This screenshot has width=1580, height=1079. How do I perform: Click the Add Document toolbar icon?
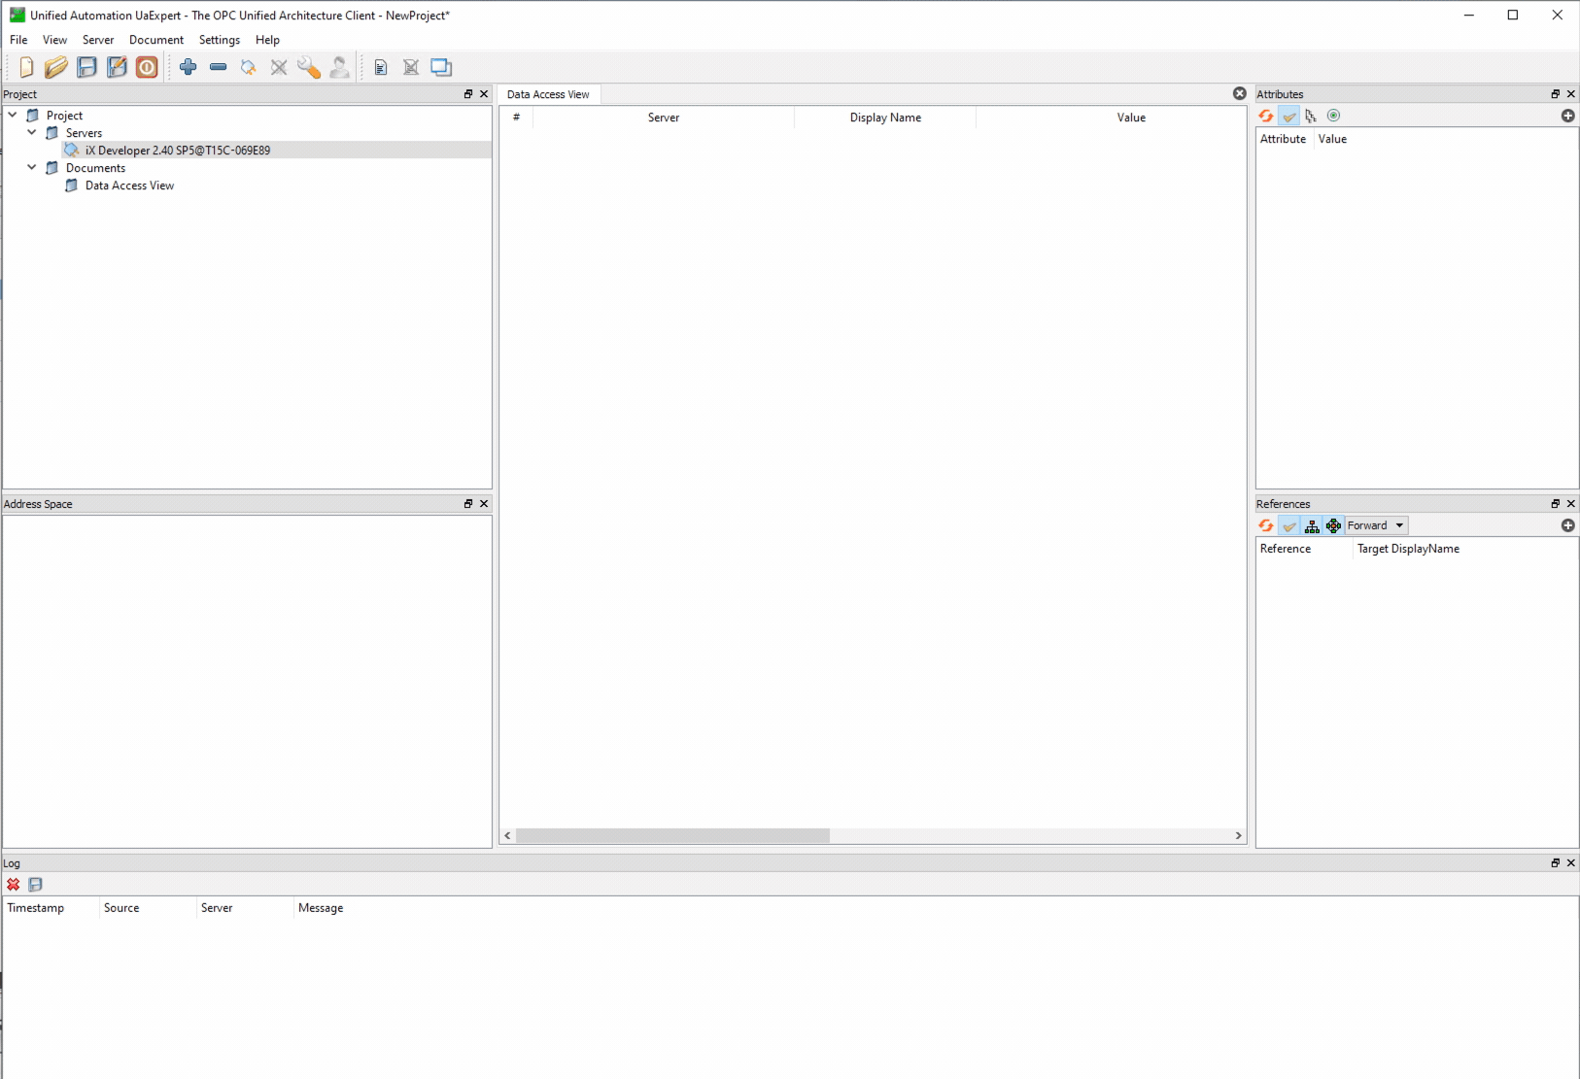pos(380,66)
